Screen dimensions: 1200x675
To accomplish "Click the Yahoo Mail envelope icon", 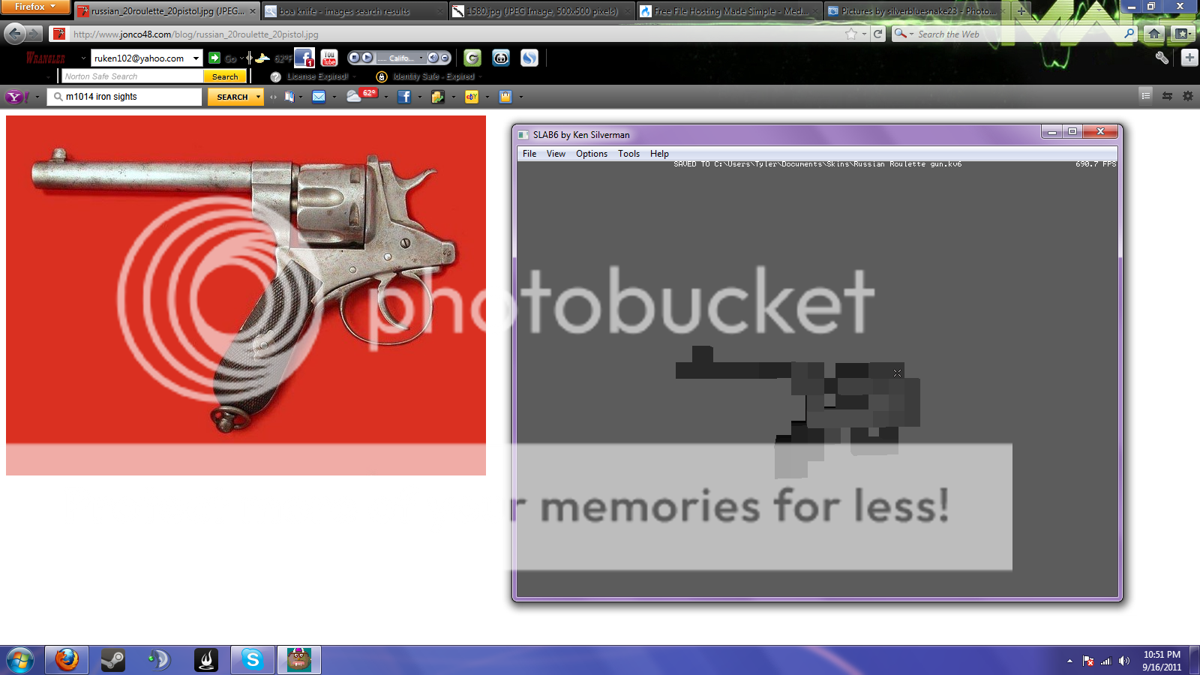I will pyautogui.click(x=319, y=97).
